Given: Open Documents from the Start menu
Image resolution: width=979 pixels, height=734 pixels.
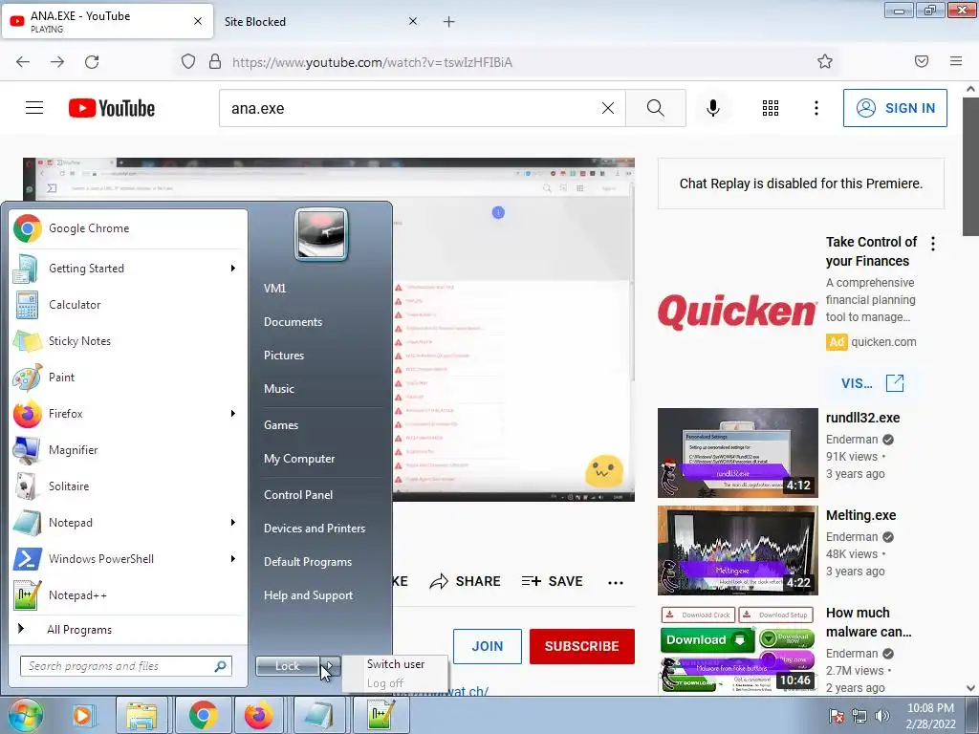Looking at the screenshot, I should click(x=293, y=322).
